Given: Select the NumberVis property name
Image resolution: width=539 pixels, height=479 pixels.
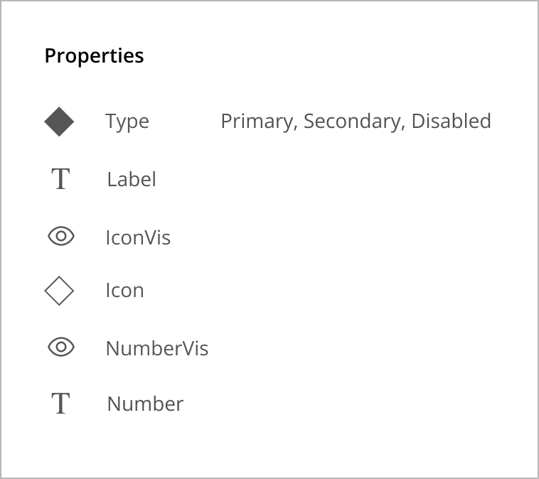Looking at the screenshot, I should pyautogui.click(x=157, y=348).
